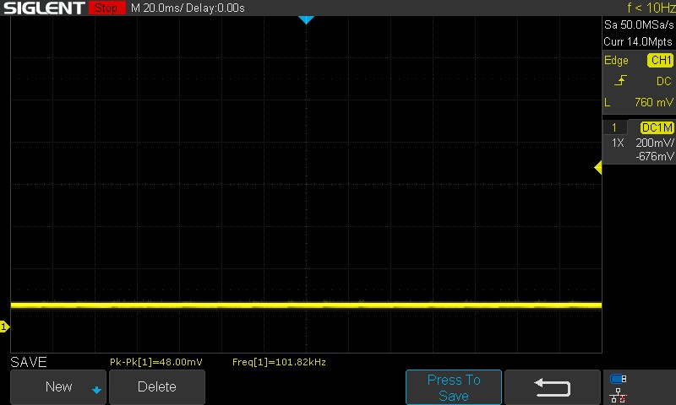Screen dimensions: 676x405
Task: Click the Delete button
Action: pos(157,386)
